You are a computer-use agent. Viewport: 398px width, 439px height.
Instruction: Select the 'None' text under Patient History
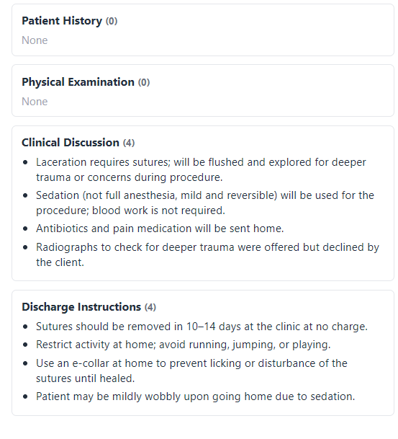tap(35, 40)
